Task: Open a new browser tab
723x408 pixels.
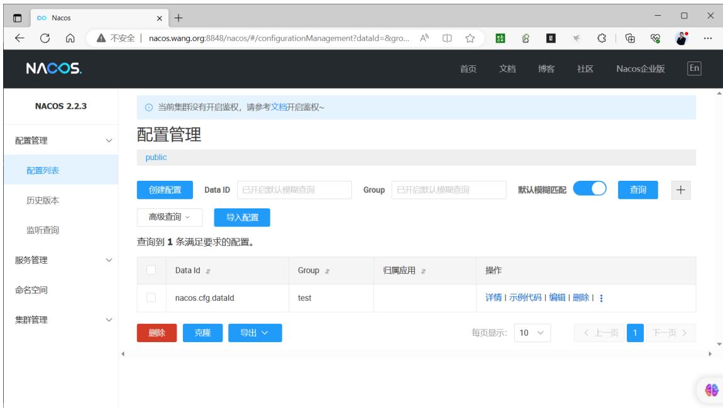Action: pos(179,18)
